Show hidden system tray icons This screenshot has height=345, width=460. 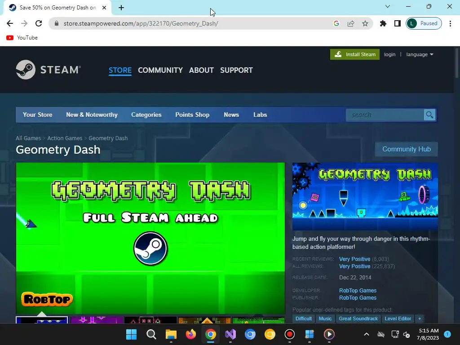tap(367, 334)
